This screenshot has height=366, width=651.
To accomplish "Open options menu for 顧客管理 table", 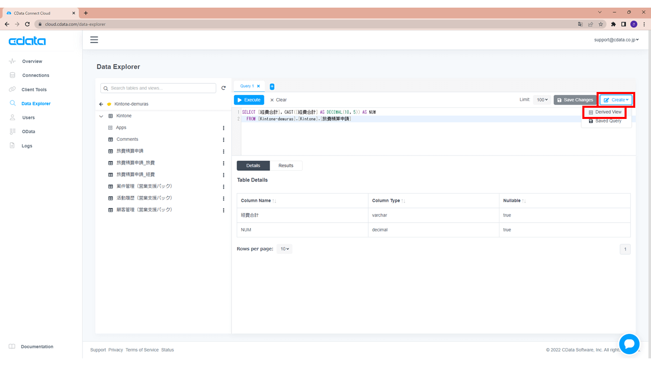I will (x=223, y=210).
